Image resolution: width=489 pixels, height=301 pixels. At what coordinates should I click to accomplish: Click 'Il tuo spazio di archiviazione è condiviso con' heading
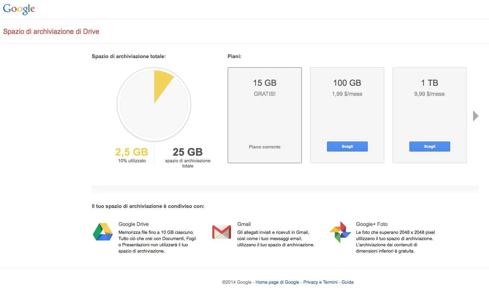[x=148, y=206]
